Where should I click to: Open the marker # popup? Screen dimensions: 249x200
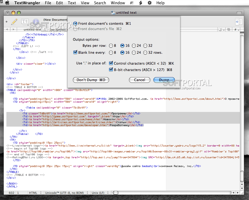point(236,30)
